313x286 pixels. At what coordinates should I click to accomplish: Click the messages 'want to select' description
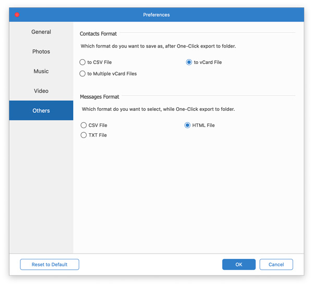click(158, 109)
